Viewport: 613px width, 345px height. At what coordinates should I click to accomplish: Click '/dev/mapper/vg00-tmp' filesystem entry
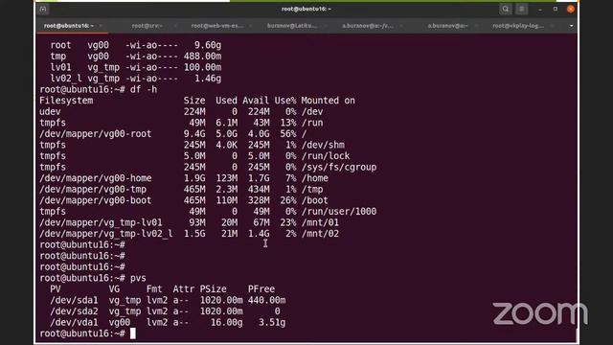pos(93,190)
